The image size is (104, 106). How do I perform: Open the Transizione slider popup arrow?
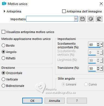tap(101, 69)
